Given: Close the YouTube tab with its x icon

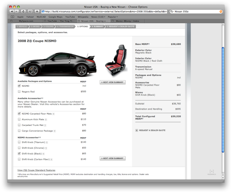Looking at the screenshot, I should coord(45,21).
